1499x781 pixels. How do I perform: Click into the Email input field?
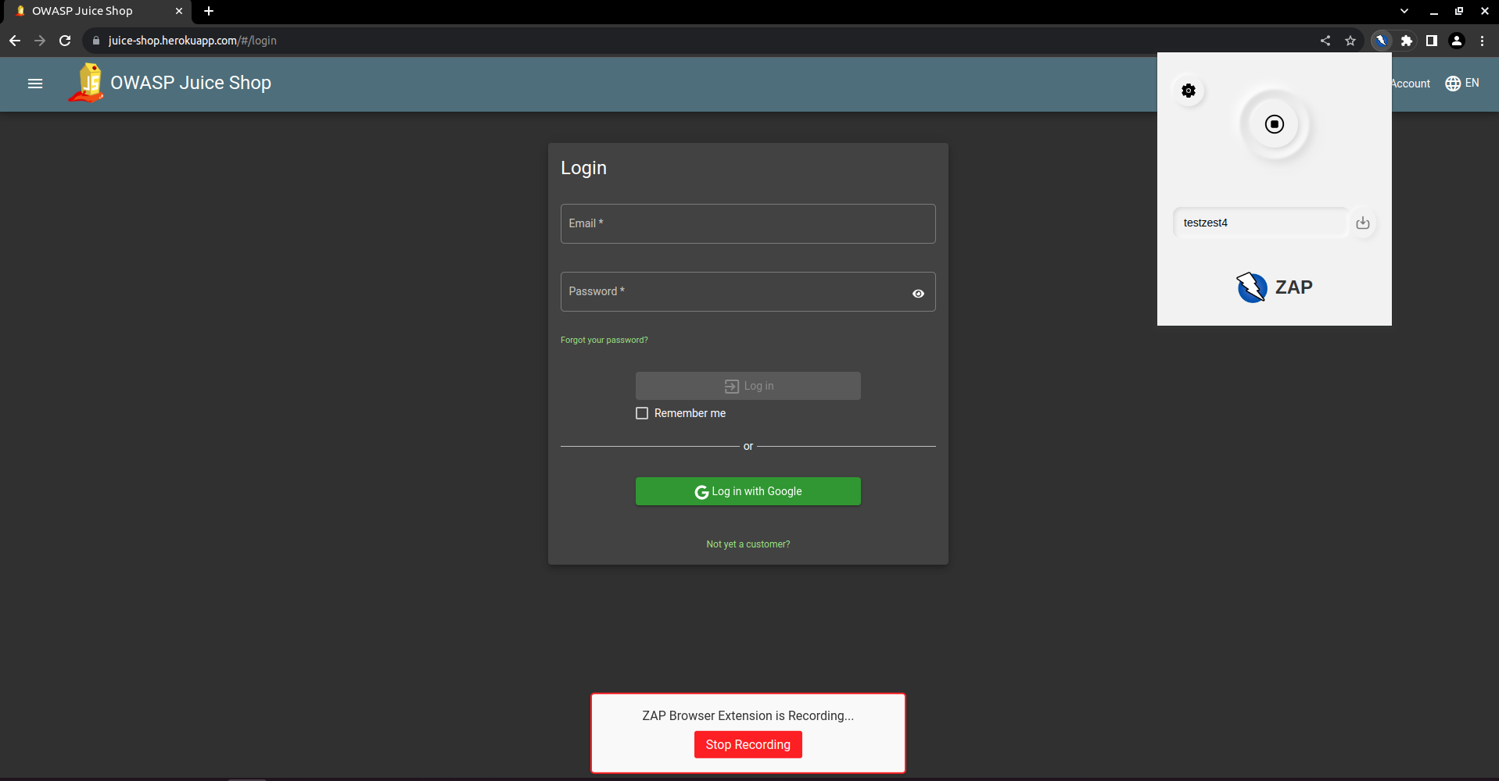point(747,224)
